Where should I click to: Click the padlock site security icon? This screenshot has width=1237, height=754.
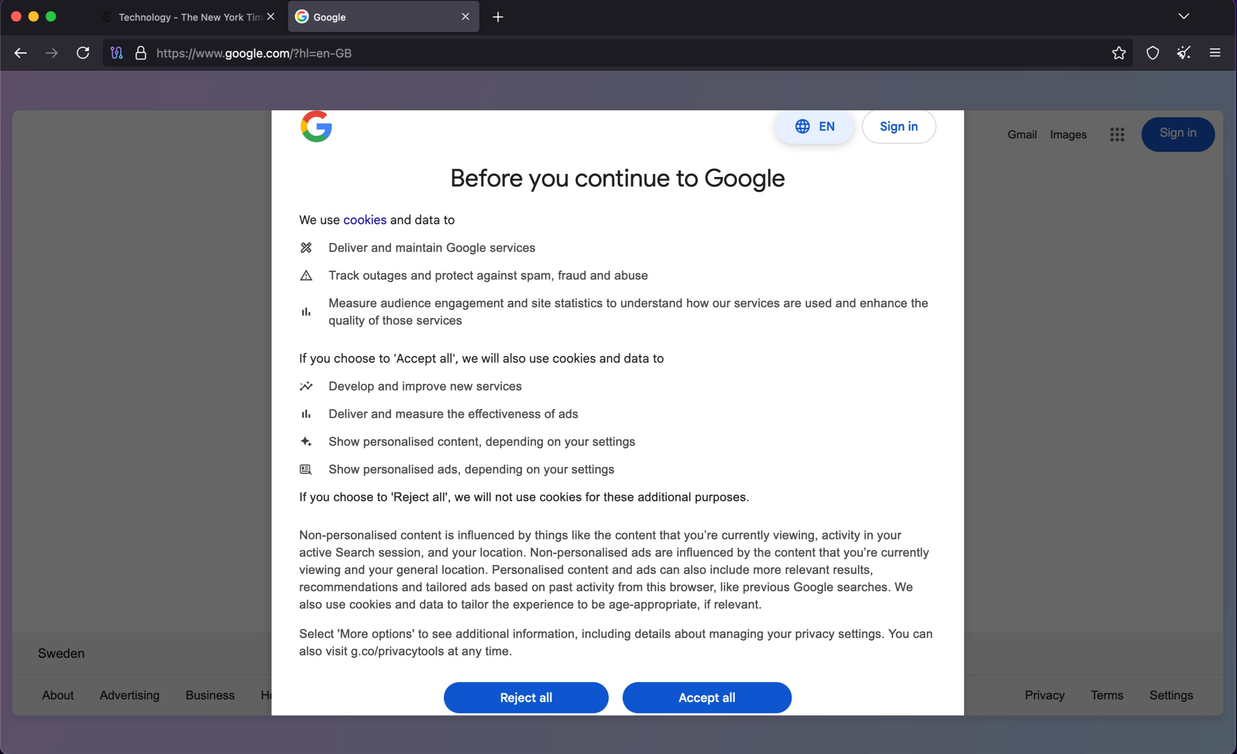141,53
